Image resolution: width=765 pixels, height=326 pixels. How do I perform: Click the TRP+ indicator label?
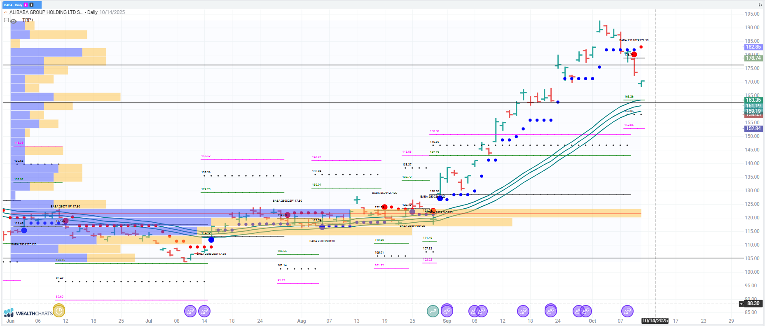pos(28,20)
